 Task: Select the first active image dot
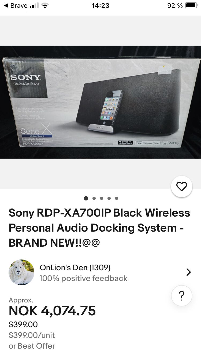86,198
